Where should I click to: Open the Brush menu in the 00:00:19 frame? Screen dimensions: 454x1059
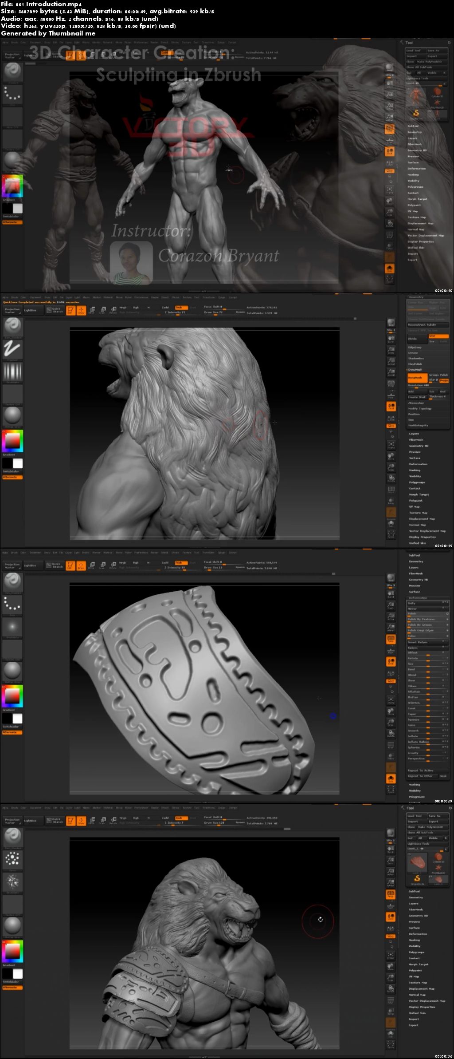[x=14, y=297]
